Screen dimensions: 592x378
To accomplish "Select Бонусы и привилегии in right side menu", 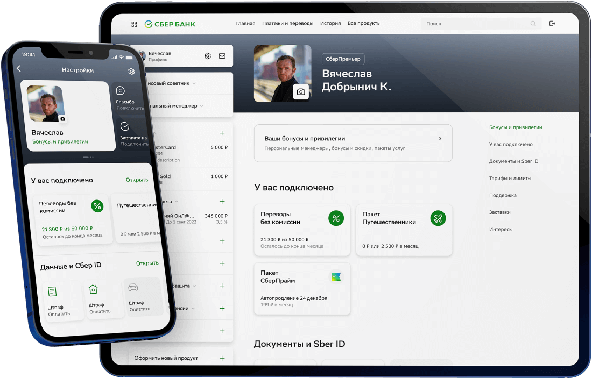I will coord(516,127).
